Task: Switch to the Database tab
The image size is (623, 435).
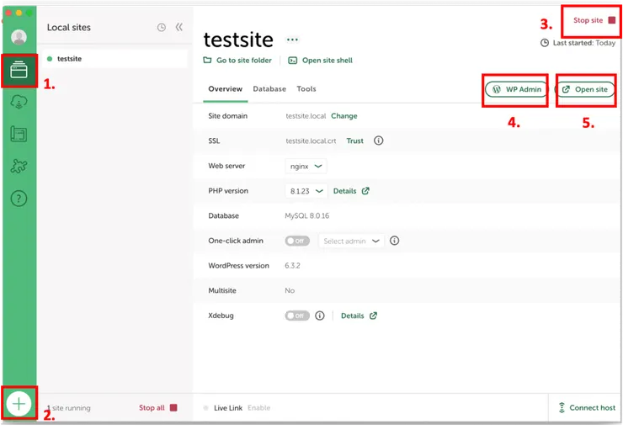Action: 269,89
